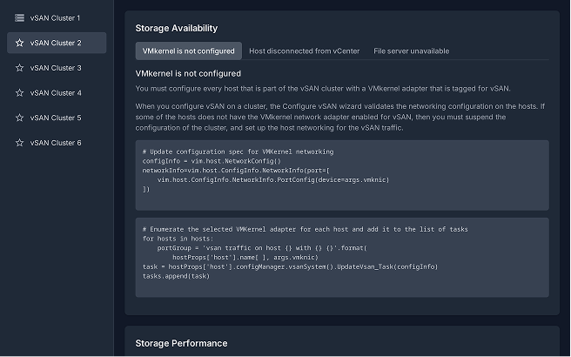Click the Storage Performance section heading

coord(181,343)
